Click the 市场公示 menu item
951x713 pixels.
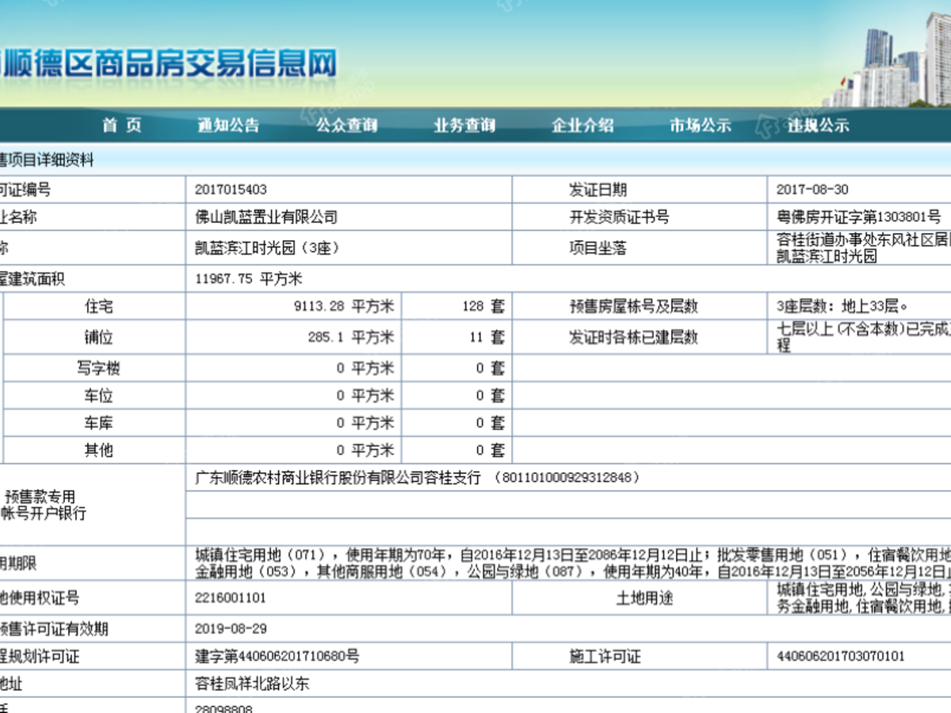(701, 125)
